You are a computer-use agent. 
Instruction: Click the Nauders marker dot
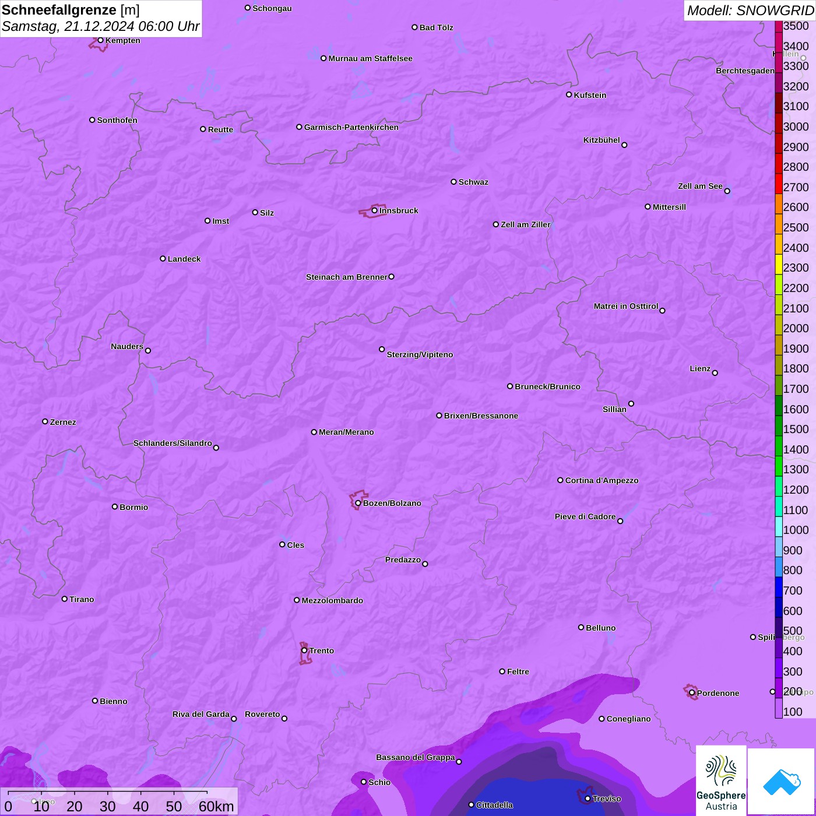(x=148, y=350)
